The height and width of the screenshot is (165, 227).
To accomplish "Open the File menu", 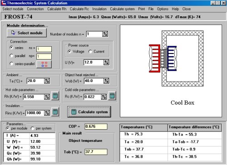I will 151,9.
